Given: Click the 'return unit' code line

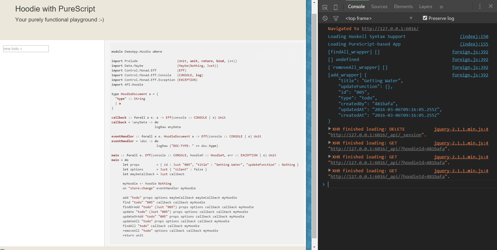Looking at the screenshot, I should coord(133,235).
